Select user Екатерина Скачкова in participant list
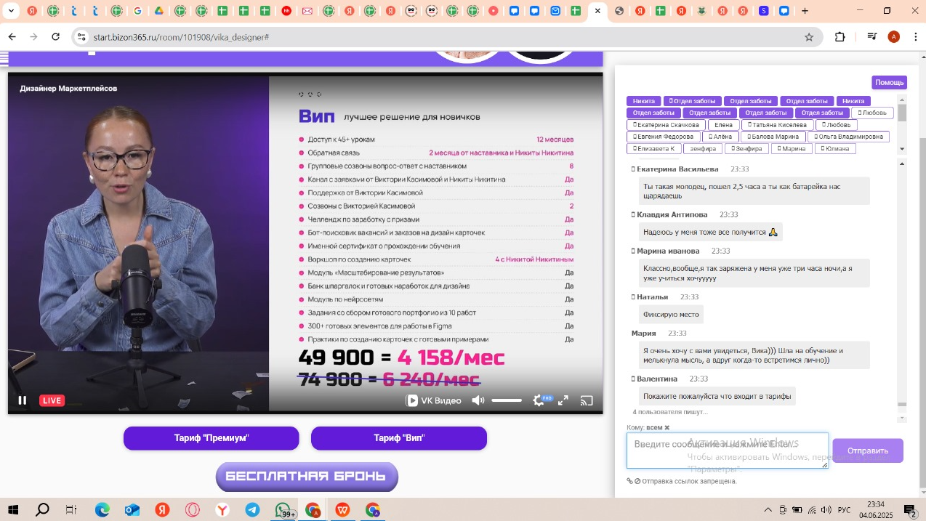This screenshot has height=521, width=926. tap(666, 125)
